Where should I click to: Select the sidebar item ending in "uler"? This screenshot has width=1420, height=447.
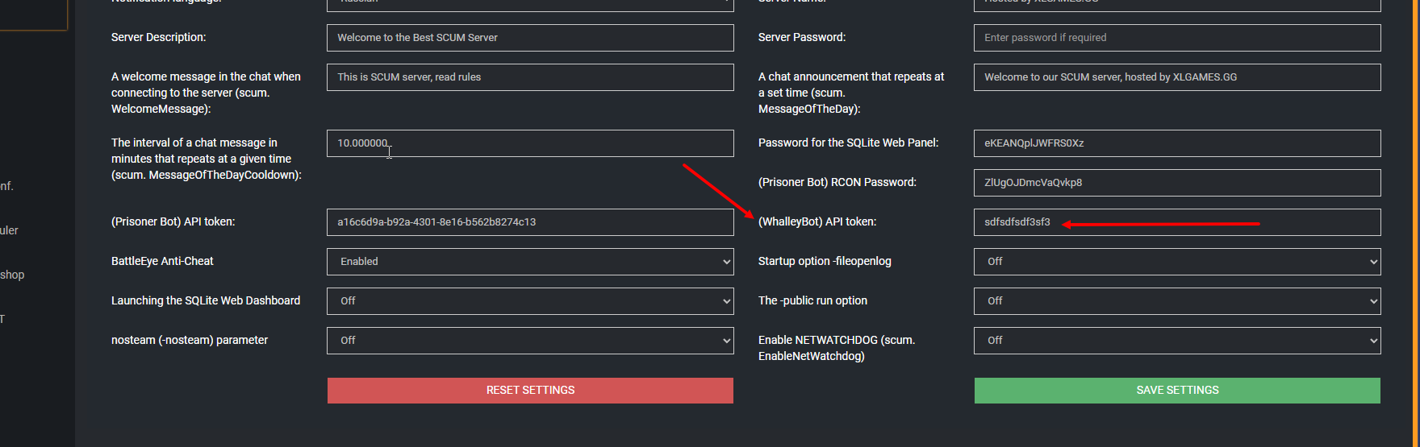click(x=9, y=230)
